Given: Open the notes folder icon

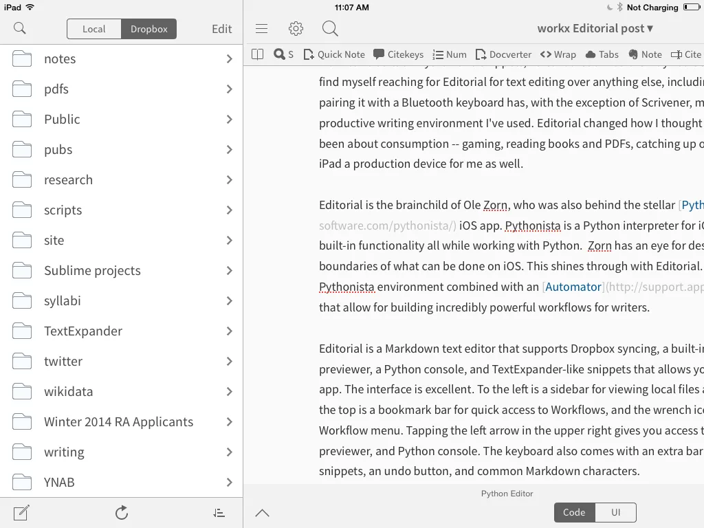Looking at the screenshot, I should 22,59.
